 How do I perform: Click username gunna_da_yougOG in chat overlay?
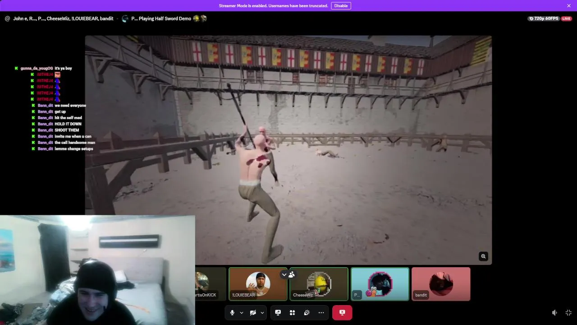37,68
